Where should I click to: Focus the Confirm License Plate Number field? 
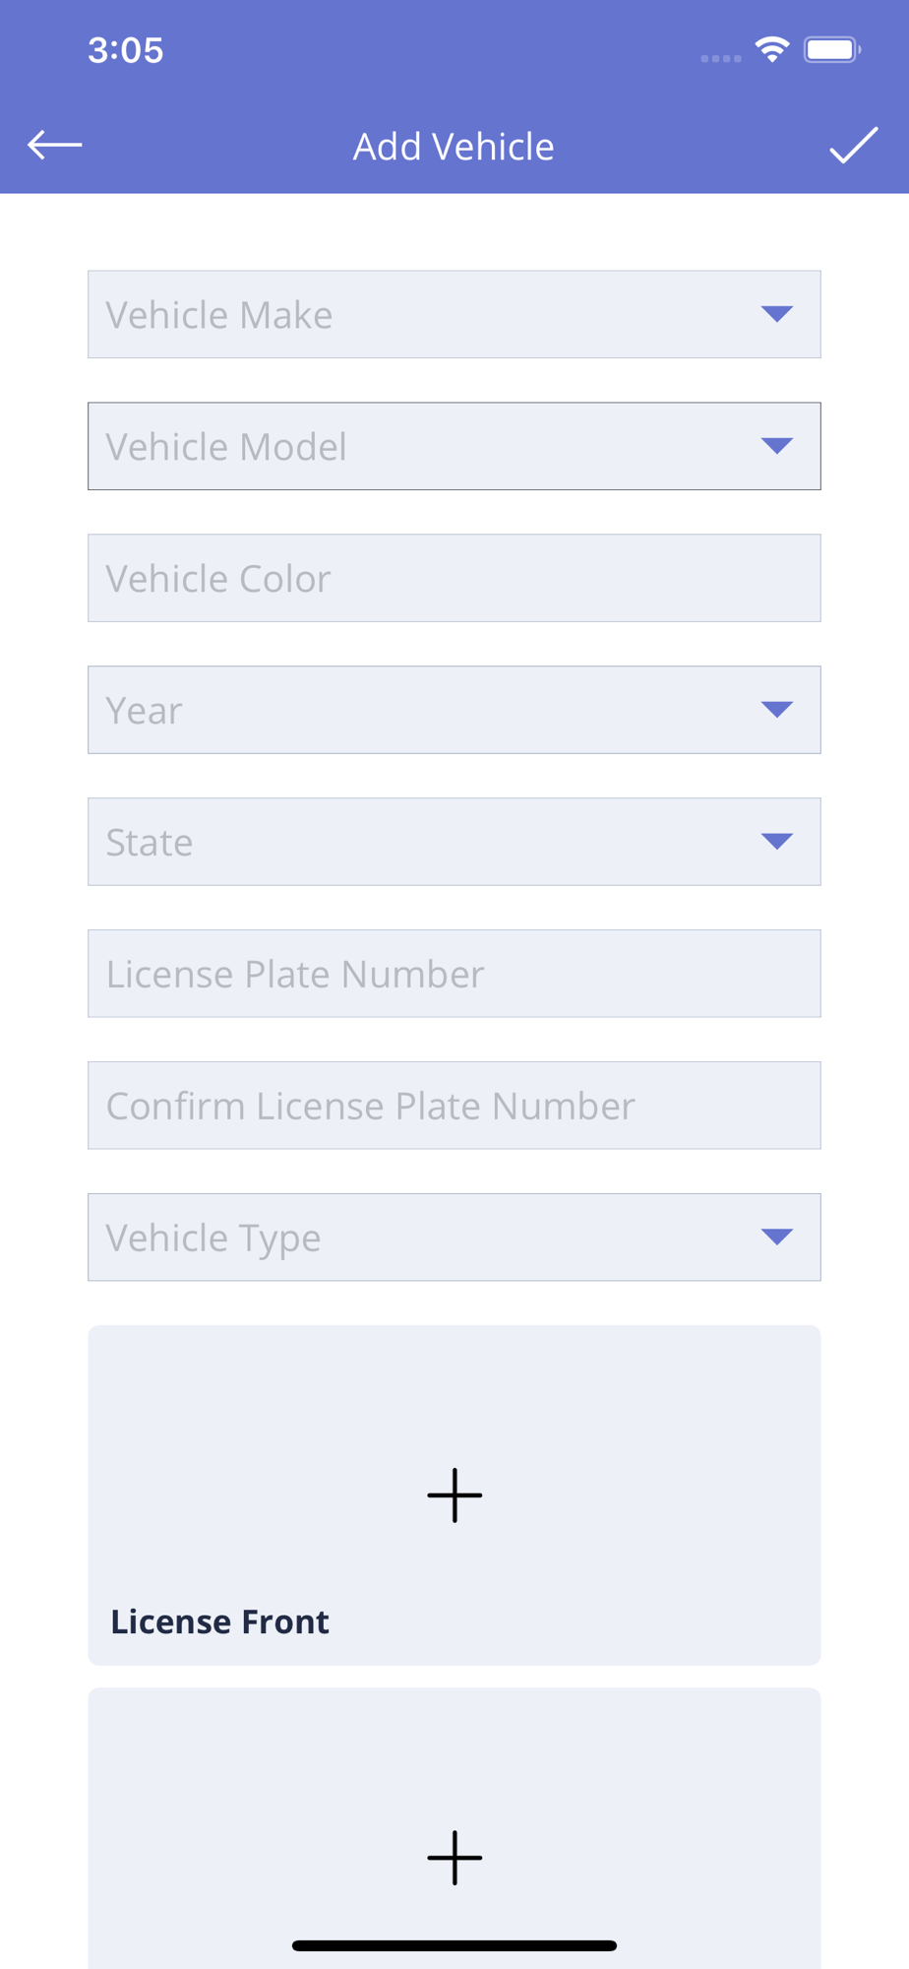tap(454, 1106)
